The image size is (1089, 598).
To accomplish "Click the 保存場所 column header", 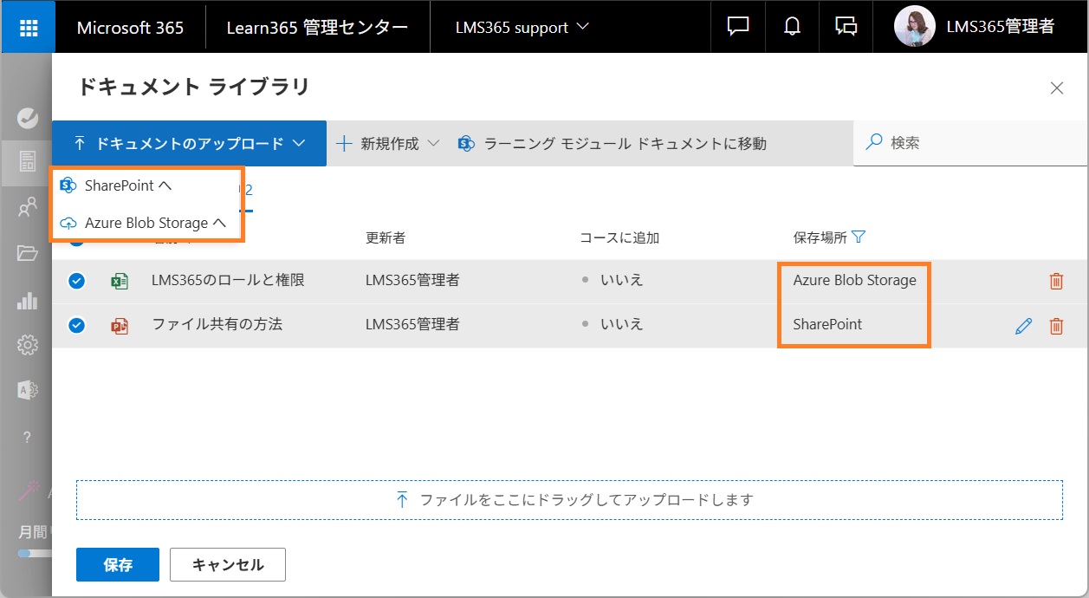I will coord(820,237).
